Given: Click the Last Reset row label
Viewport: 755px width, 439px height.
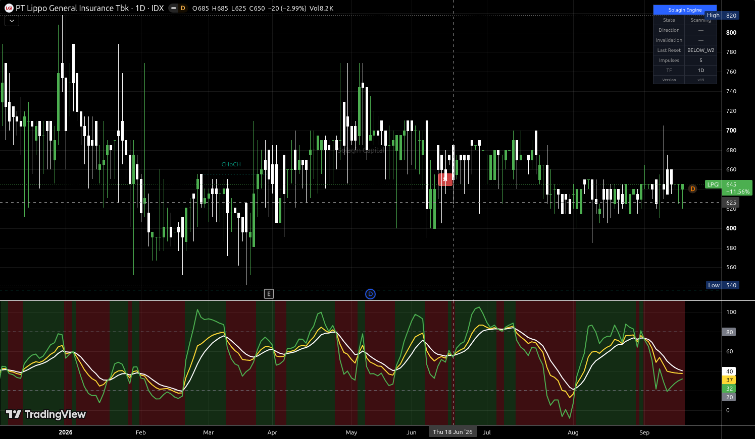Looking at the screenshot, I should 669,50.
